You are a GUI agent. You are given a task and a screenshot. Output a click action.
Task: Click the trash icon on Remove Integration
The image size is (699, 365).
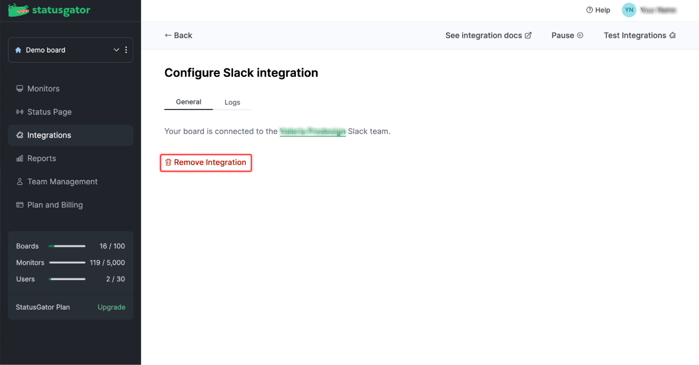[168, 163]
